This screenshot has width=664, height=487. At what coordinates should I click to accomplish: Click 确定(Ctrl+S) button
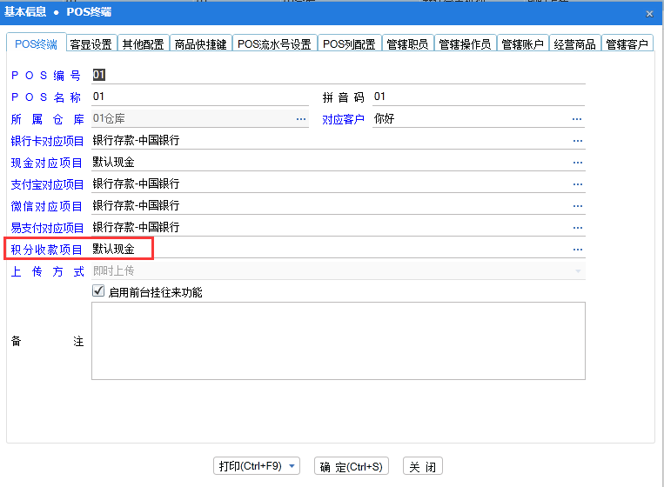tap(351, 467)
